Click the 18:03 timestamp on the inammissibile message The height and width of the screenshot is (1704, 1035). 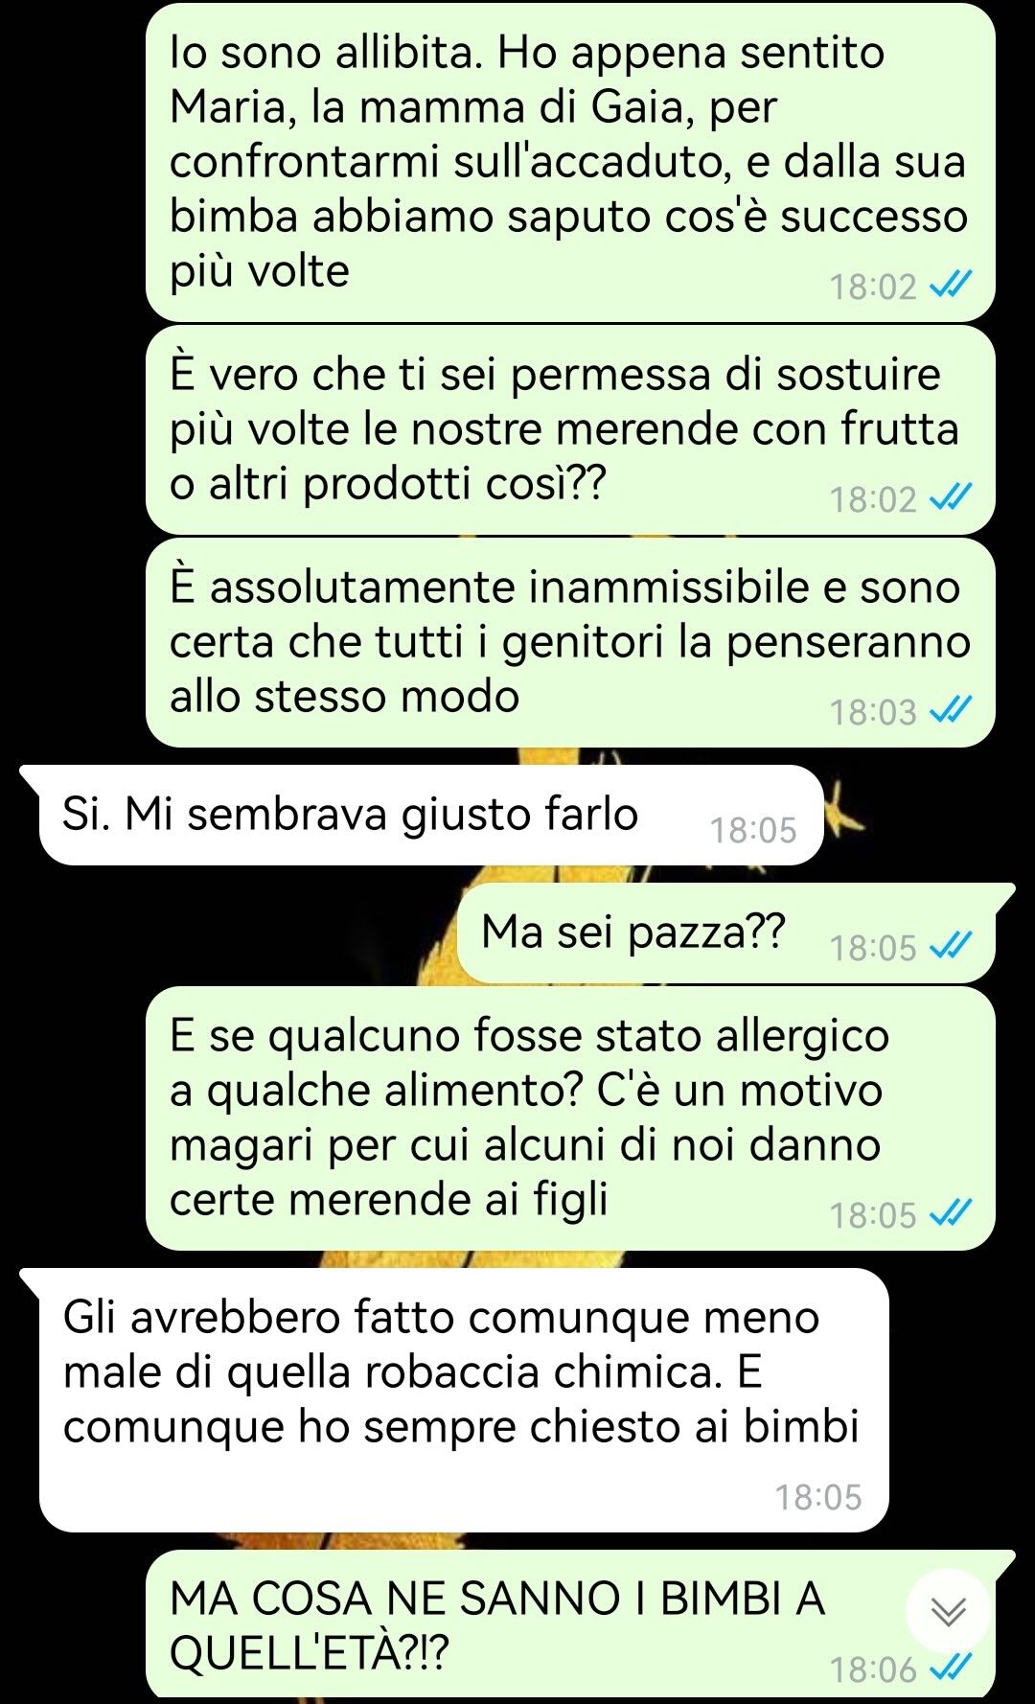pyautogui.click(x=873, y=712)
